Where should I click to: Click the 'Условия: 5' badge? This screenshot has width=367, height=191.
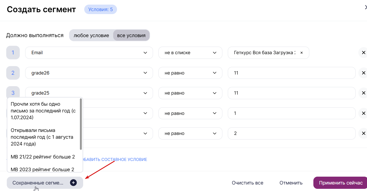coord(100,9)
